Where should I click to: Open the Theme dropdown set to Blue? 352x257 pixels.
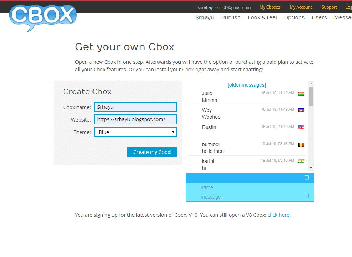coord(136,132)
